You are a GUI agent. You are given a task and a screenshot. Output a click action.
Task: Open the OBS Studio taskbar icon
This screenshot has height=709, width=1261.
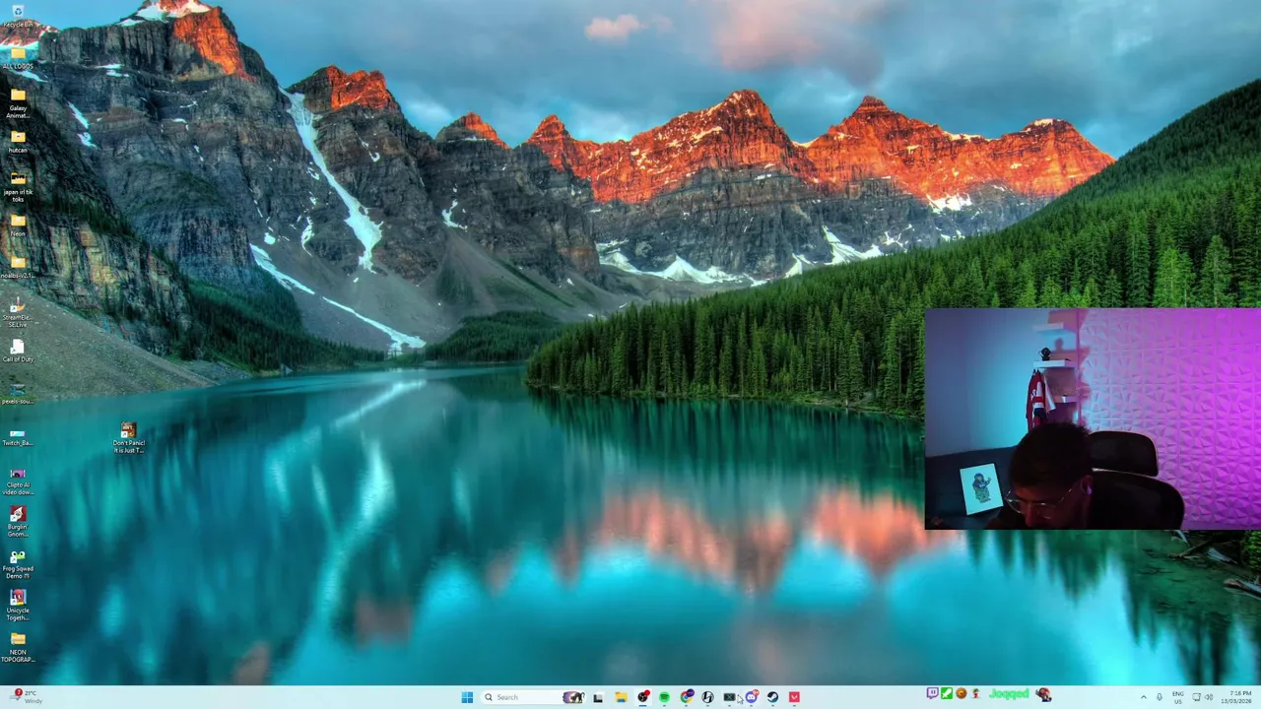click(x=642, y=697)
